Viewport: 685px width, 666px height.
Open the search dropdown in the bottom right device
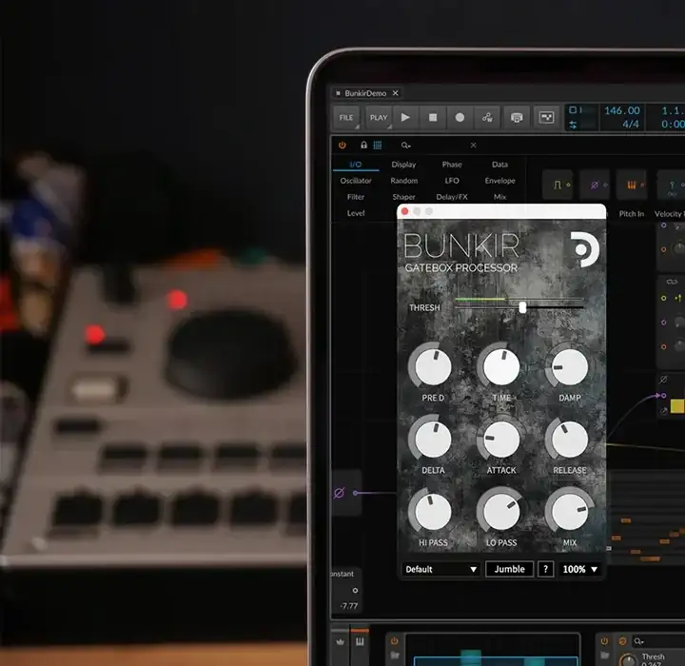pos(639,641)
